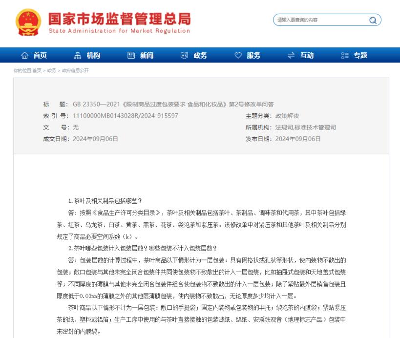400x338 pixels.
Task: Click the agency value 法规司,标准技术管理司
Action: tap(305, 127)
